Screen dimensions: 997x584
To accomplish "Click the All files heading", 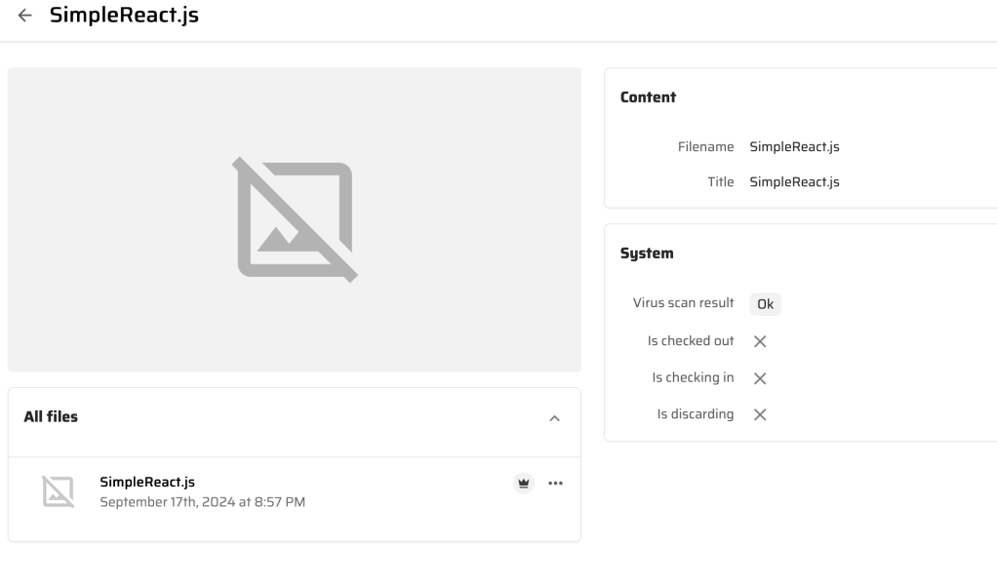I will click(51, 416).
